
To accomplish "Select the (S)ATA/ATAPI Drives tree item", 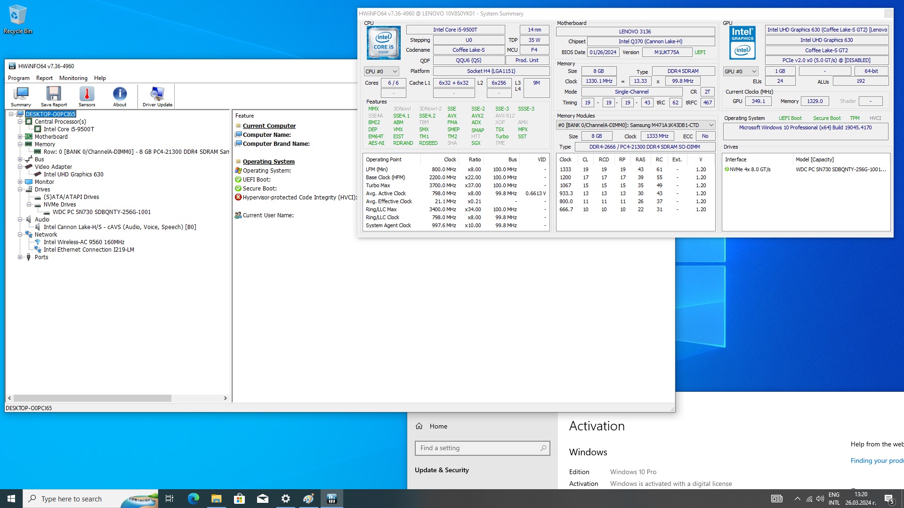I will point(71,197).
